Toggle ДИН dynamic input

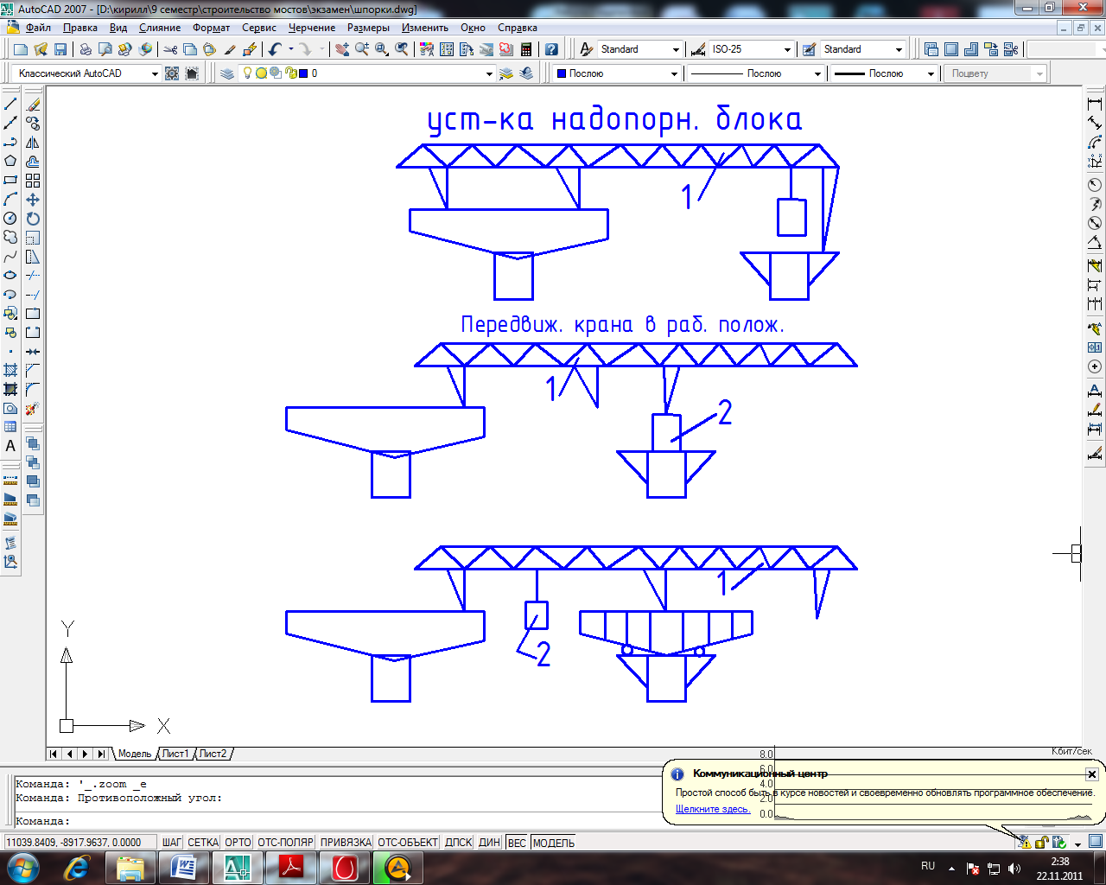click(490, 843)
